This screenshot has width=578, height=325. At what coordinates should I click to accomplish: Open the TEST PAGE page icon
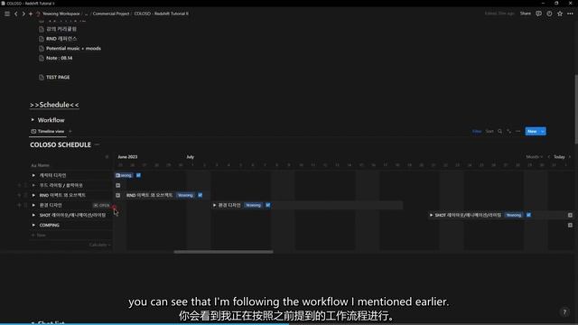42,77
